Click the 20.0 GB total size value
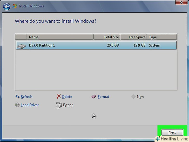This screenshot has width=189, height=142. (x=113, y=45)
